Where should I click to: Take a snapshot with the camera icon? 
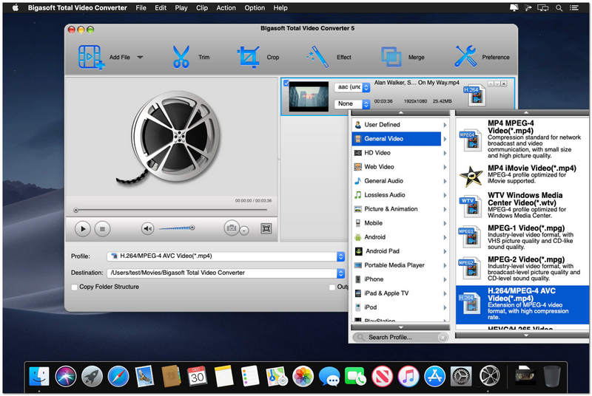coord(232,229)
